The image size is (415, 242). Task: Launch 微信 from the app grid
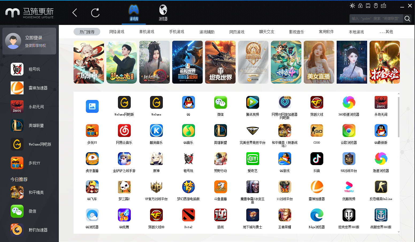coord(221,102)
